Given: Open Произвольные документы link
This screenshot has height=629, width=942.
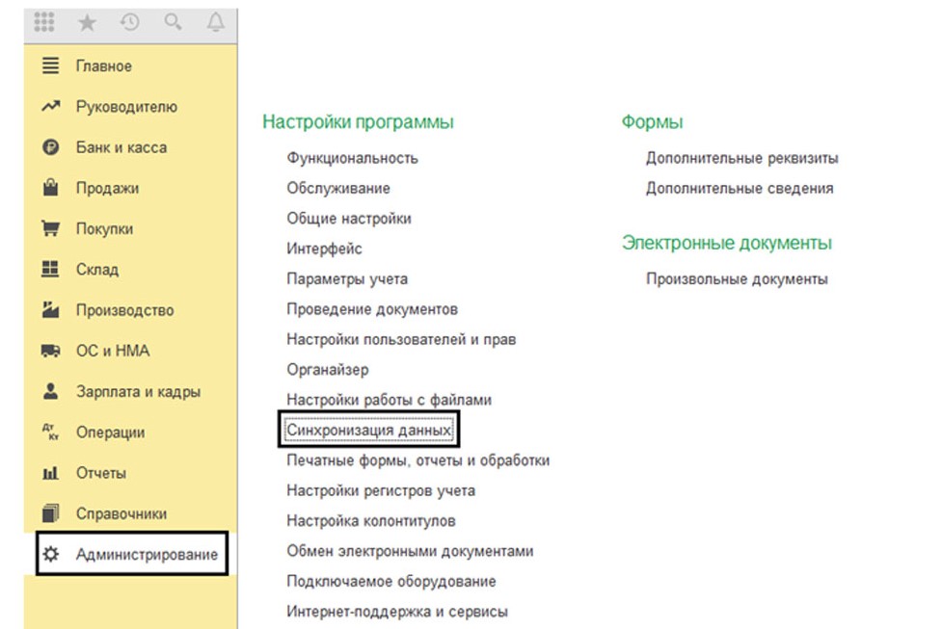Looking at the screenshot, I should coord(737,279).
